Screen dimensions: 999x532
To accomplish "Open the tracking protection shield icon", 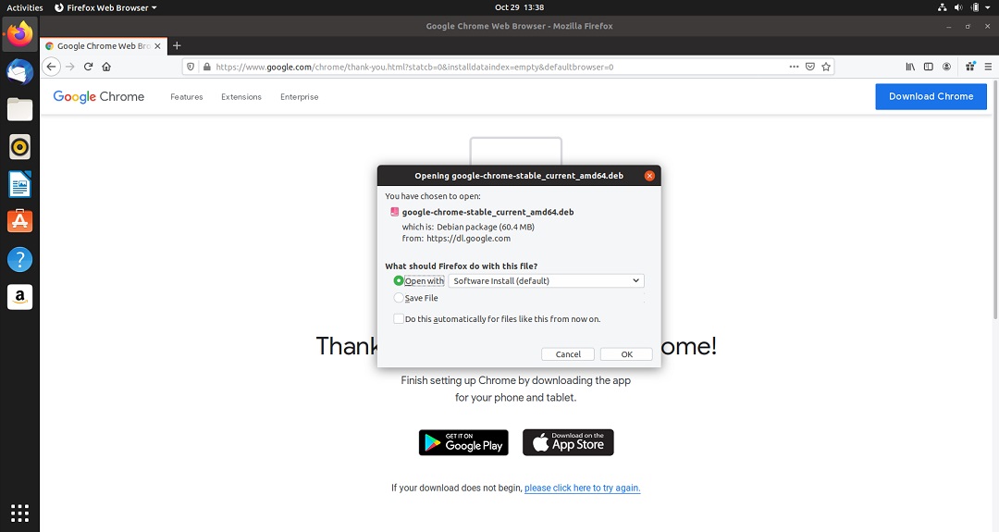I will (191, 67).
